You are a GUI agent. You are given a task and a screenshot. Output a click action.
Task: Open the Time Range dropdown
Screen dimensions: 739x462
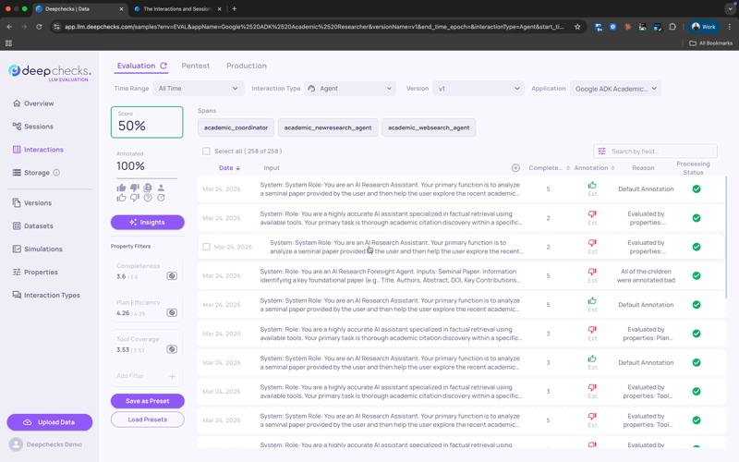pos(199,88)
